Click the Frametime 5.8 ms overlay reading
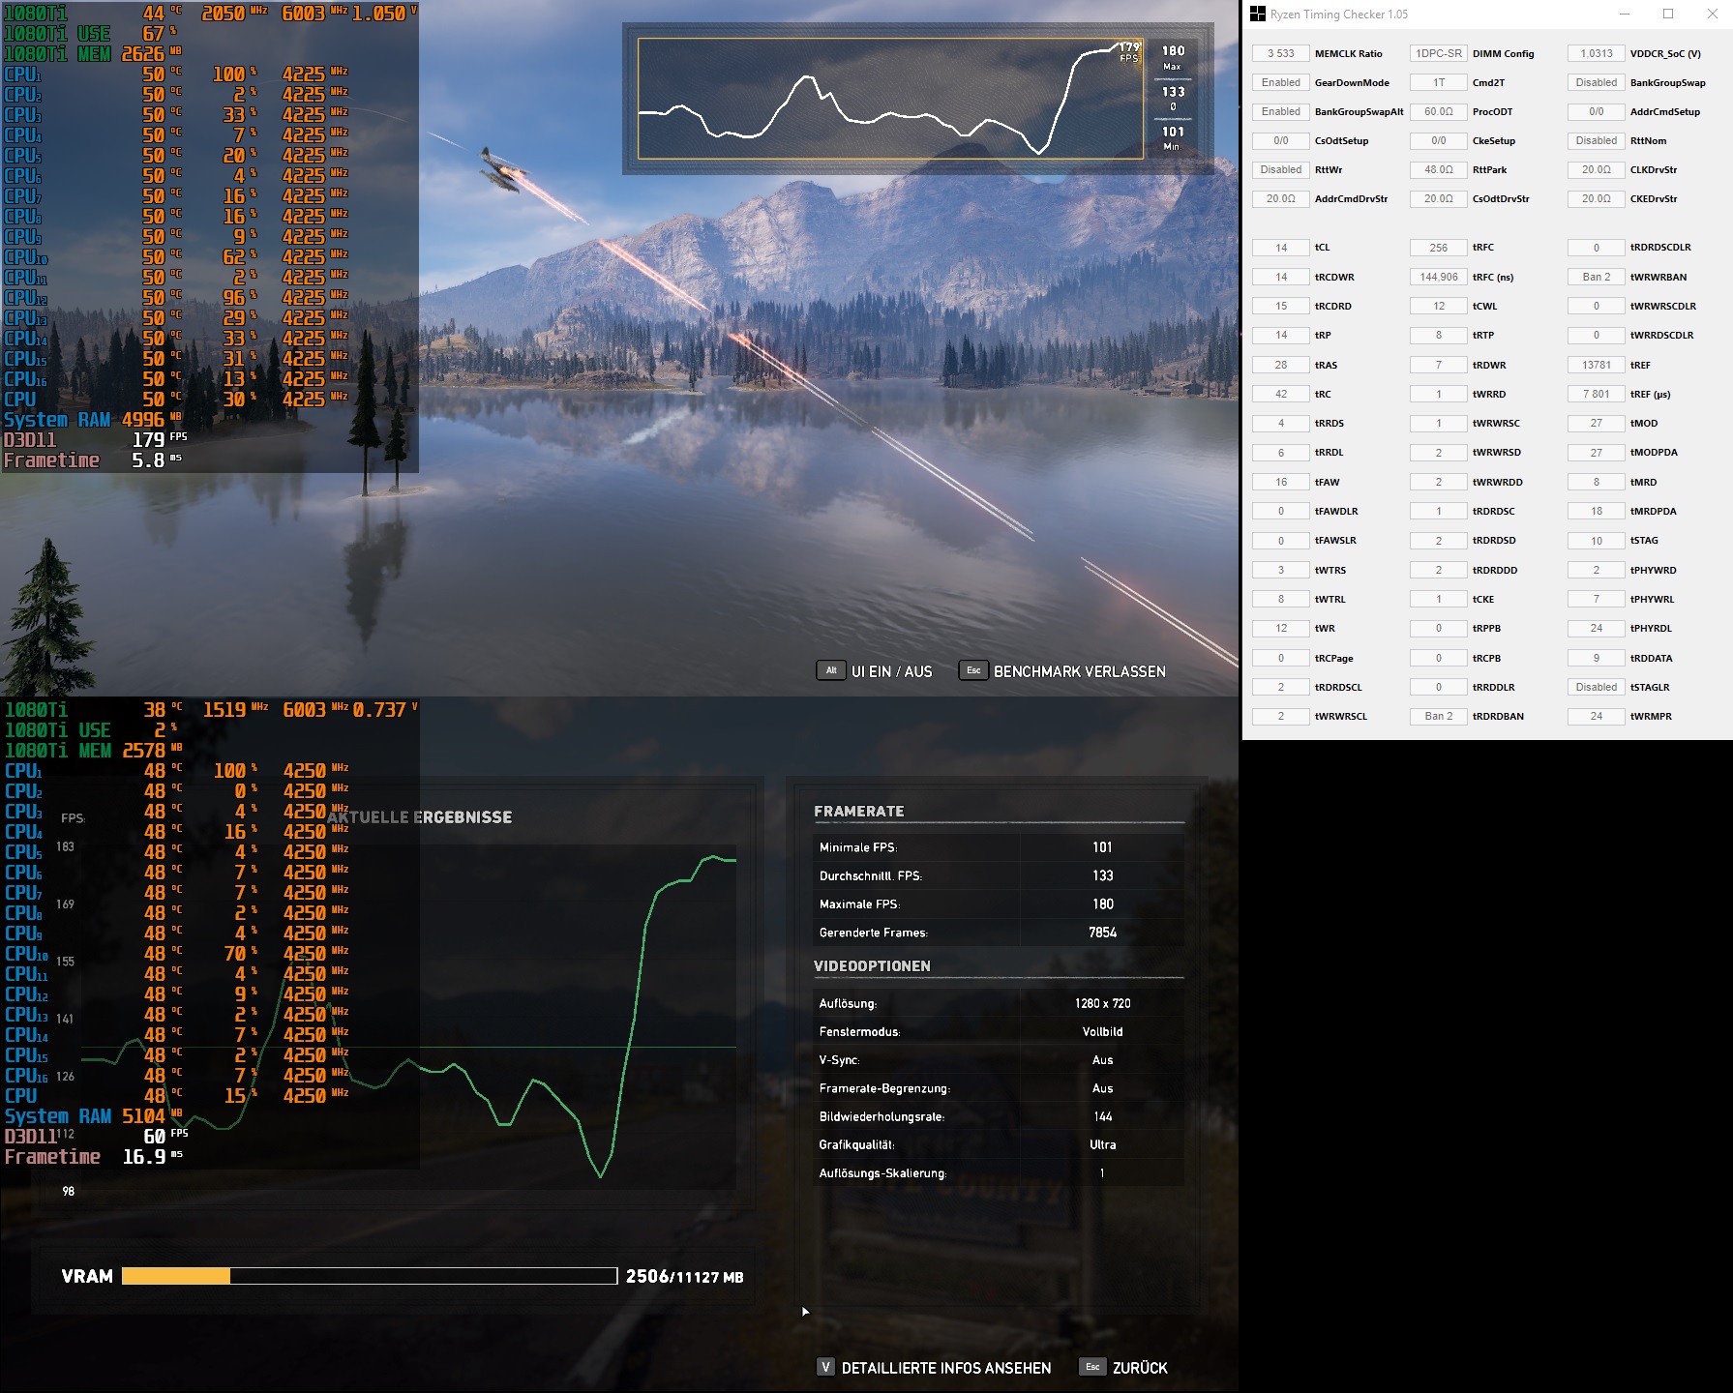This screenshot has height=1393, width=1733. (93, 460)
